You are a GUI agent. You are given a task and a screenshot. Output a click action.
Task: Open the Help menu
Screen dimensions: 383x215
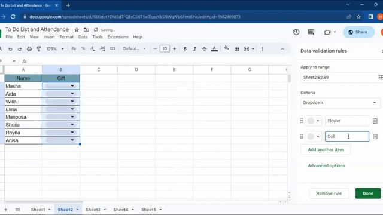pos(138,37)
